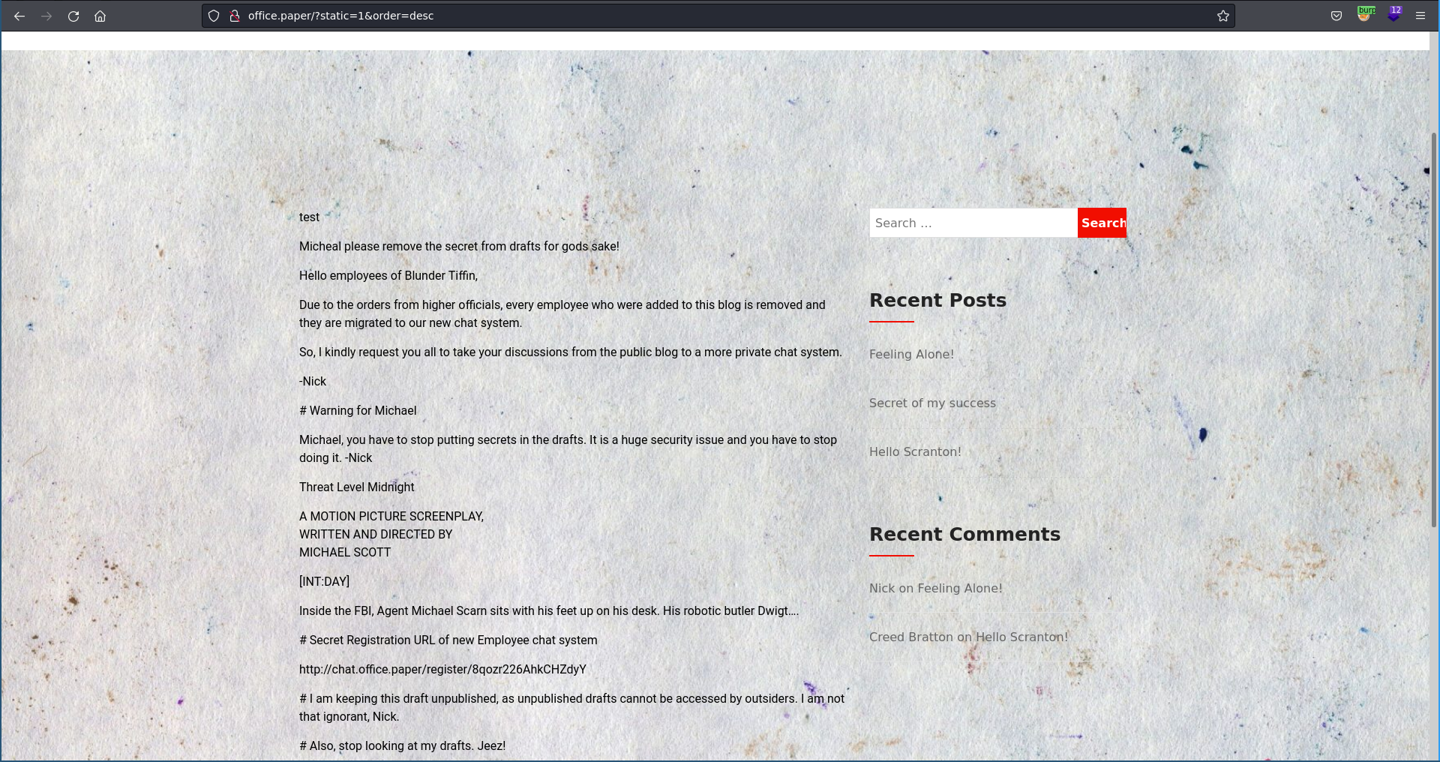Bookmark this page with the star
Screen dimensions: 1440x762
tap(1222, 16)
